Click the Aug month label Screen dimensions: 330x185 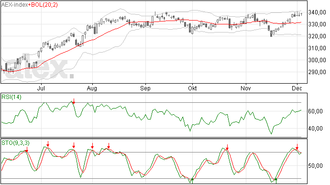[x=92, y=88]
